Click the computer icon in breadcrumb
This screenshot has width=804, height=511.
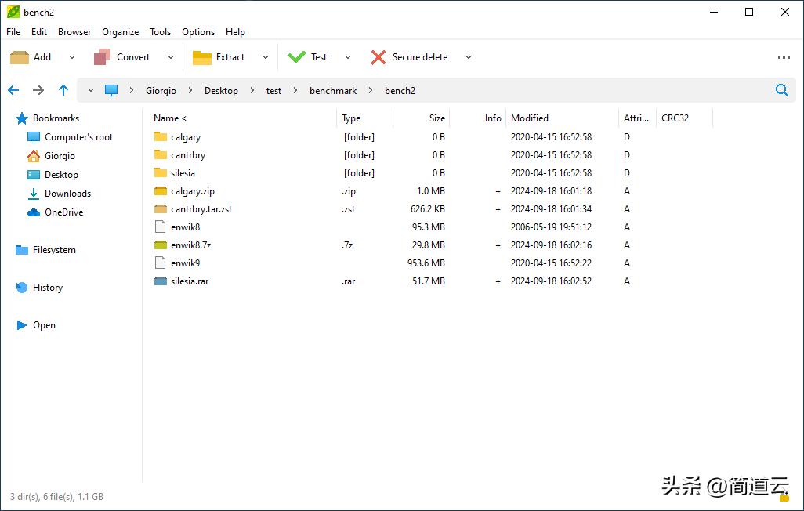tap(111, 90)
